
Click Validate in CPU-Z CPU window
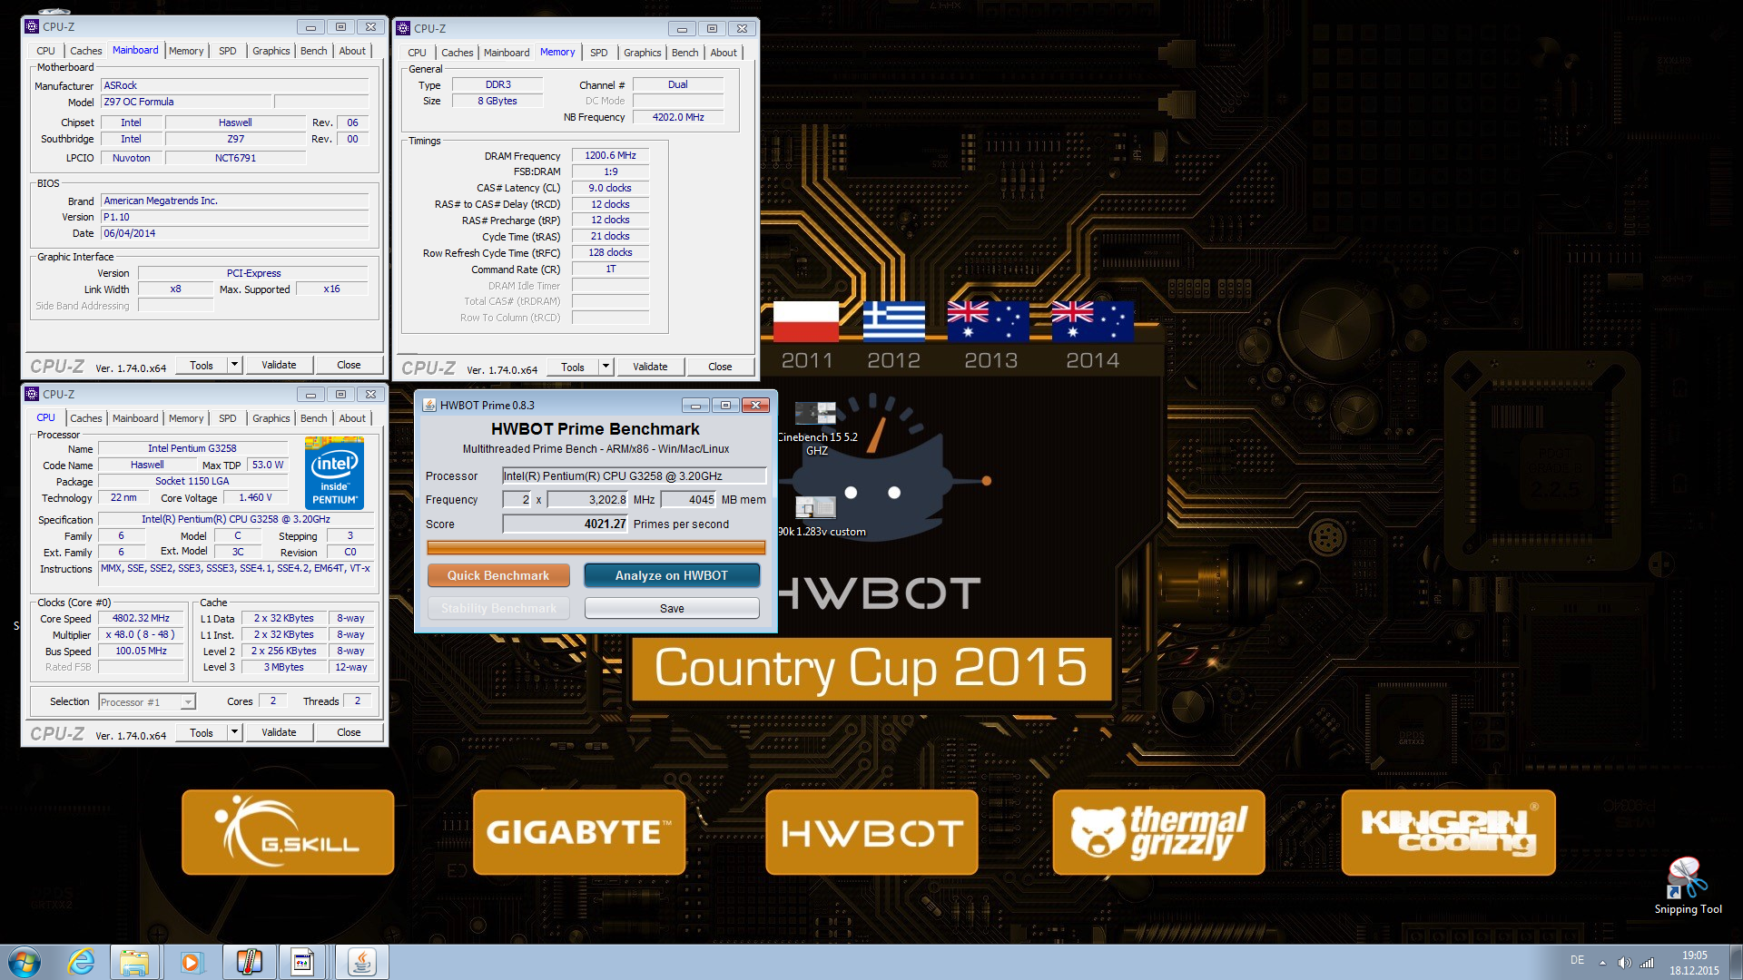(x=279, y=732)
